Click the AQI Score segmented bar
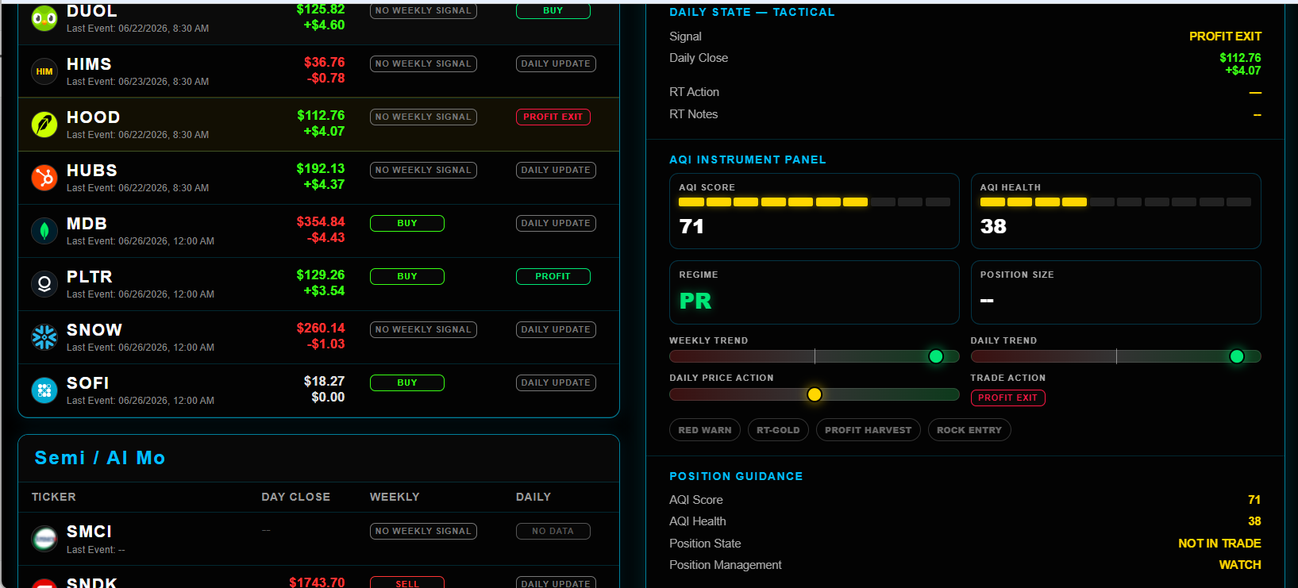Viewport: 1298px width, 588px height. tap(815, 202)
